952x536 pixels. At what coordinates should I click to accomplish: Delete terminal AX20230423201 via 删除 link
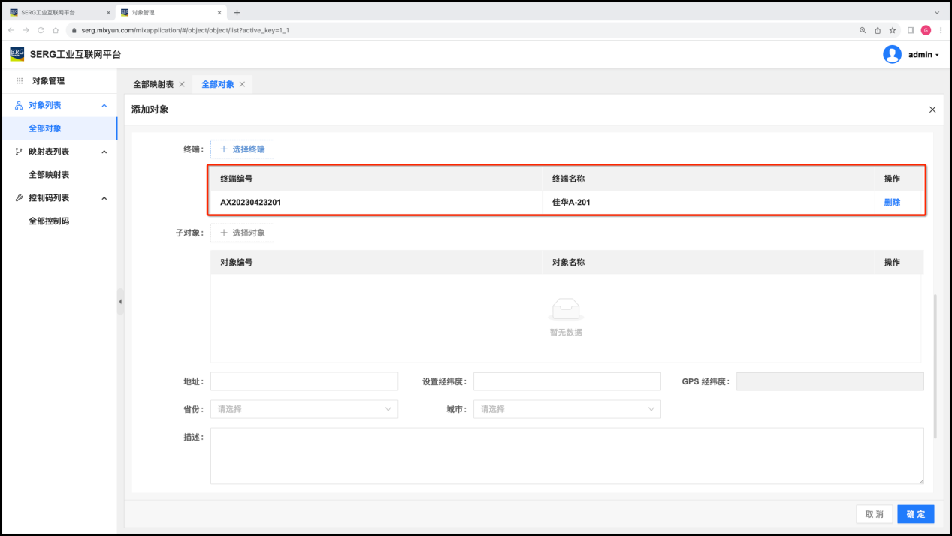coord(892,202)
